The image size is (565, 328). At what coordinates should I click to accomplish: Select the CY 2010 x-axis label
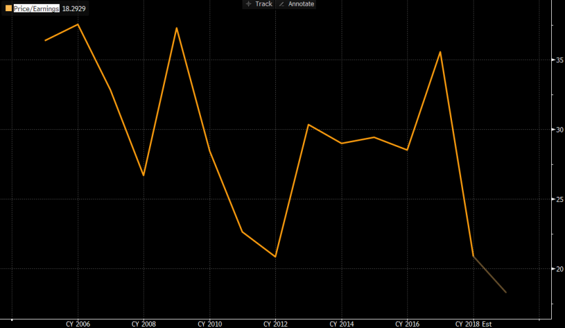[209, 324]
